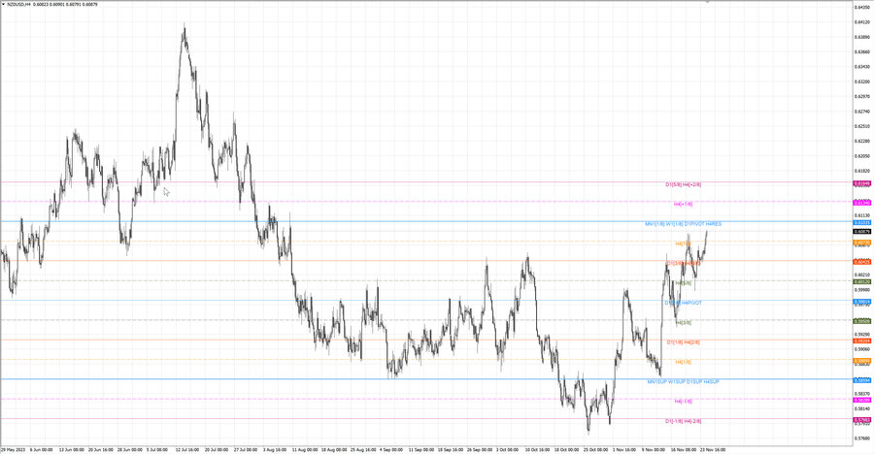Screen dimensions: 874x454
Task: Click the 11 Sep 08:00 time label
Action: point(420,449)
